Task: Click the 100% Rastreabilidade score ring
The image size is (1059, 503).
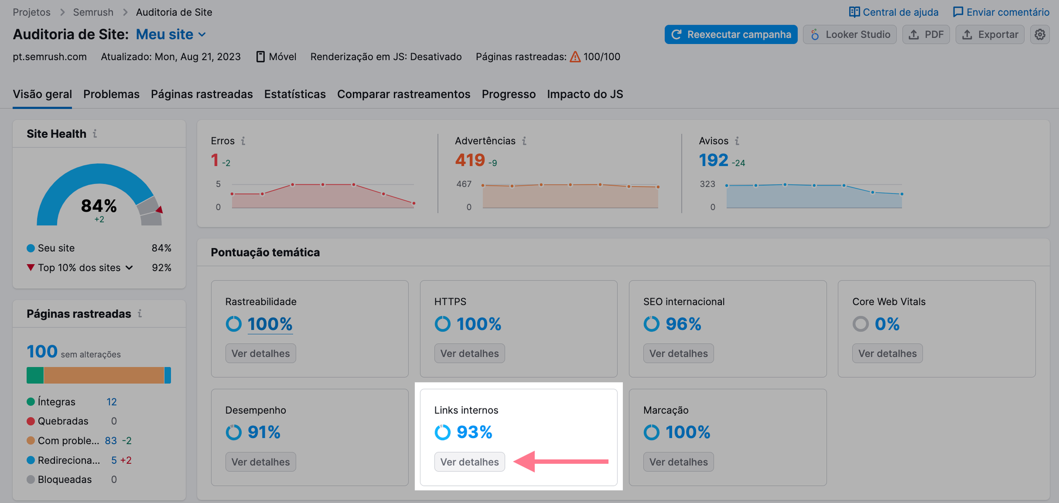Action: point(233,324)
